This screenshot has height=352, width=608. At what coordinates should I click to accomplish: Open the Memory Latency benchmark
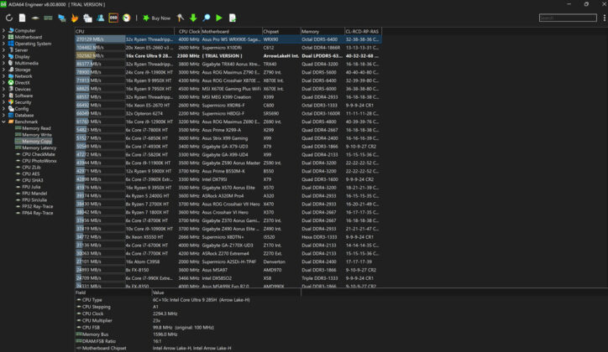click(35, 148)
